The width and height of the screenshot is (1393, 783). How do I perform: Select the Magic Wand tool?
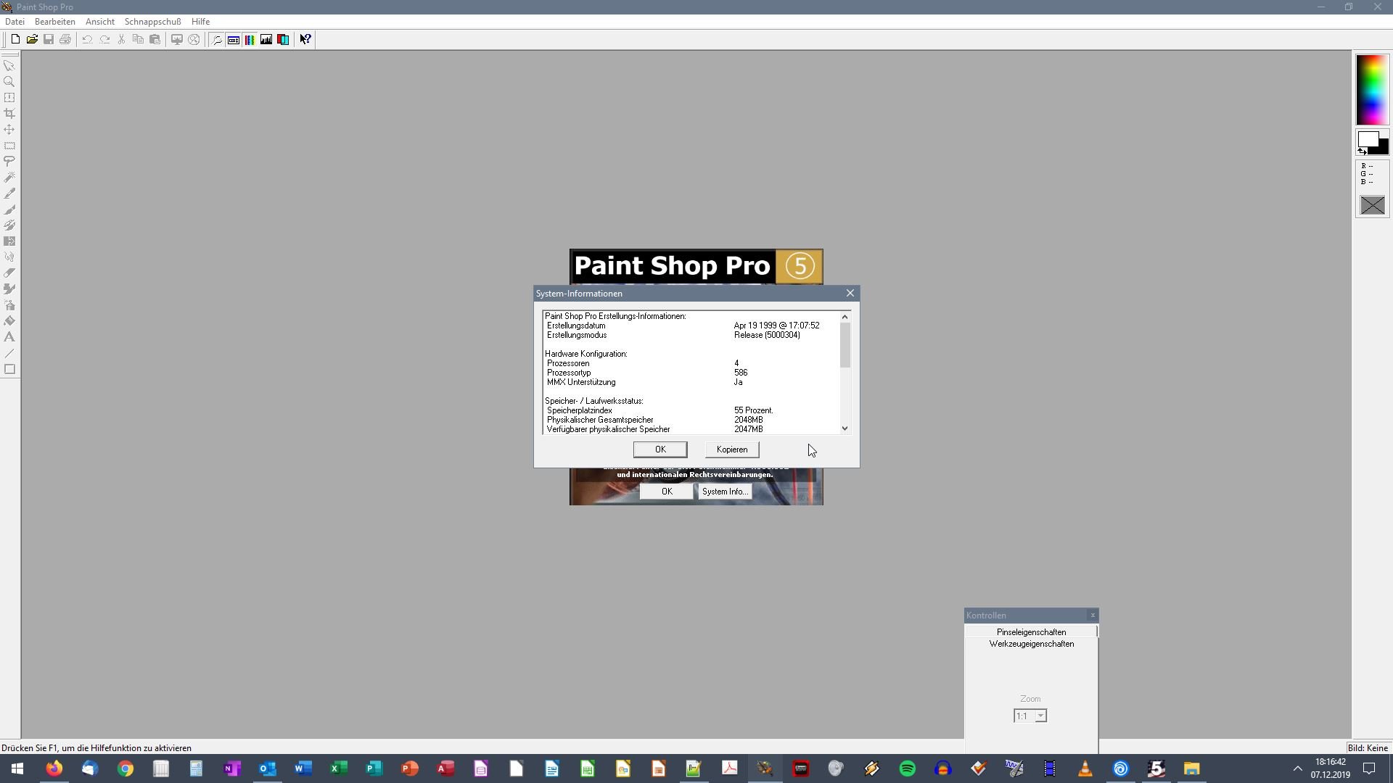point(9,178)
